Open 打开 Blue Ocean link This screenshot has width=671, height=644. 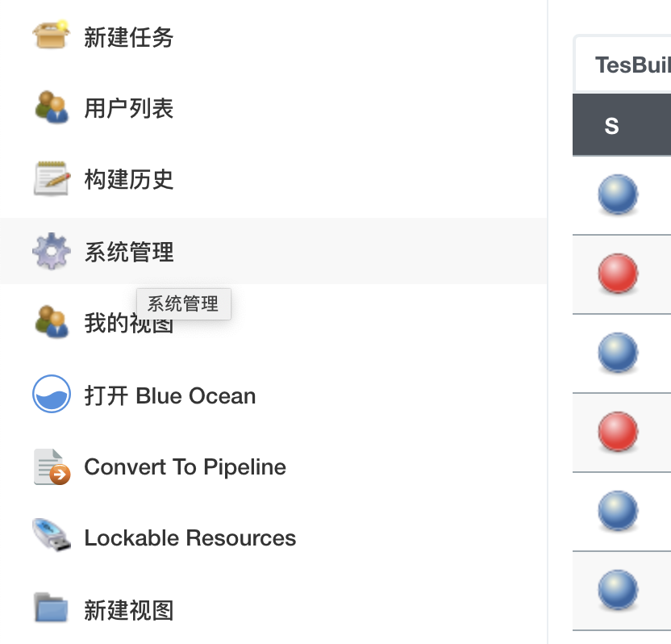[x=170, y=396]
